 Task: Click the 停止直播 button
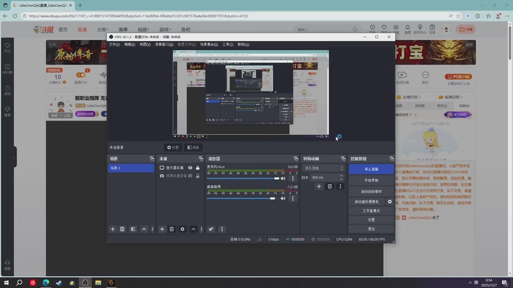point(371,170)
